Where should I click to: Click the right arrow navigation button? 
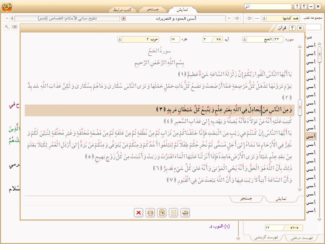(237, 18)
